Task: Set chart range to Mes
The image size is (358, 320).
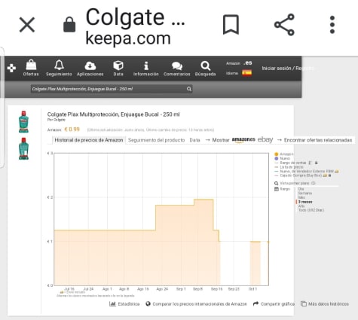Action: (301, 197)
